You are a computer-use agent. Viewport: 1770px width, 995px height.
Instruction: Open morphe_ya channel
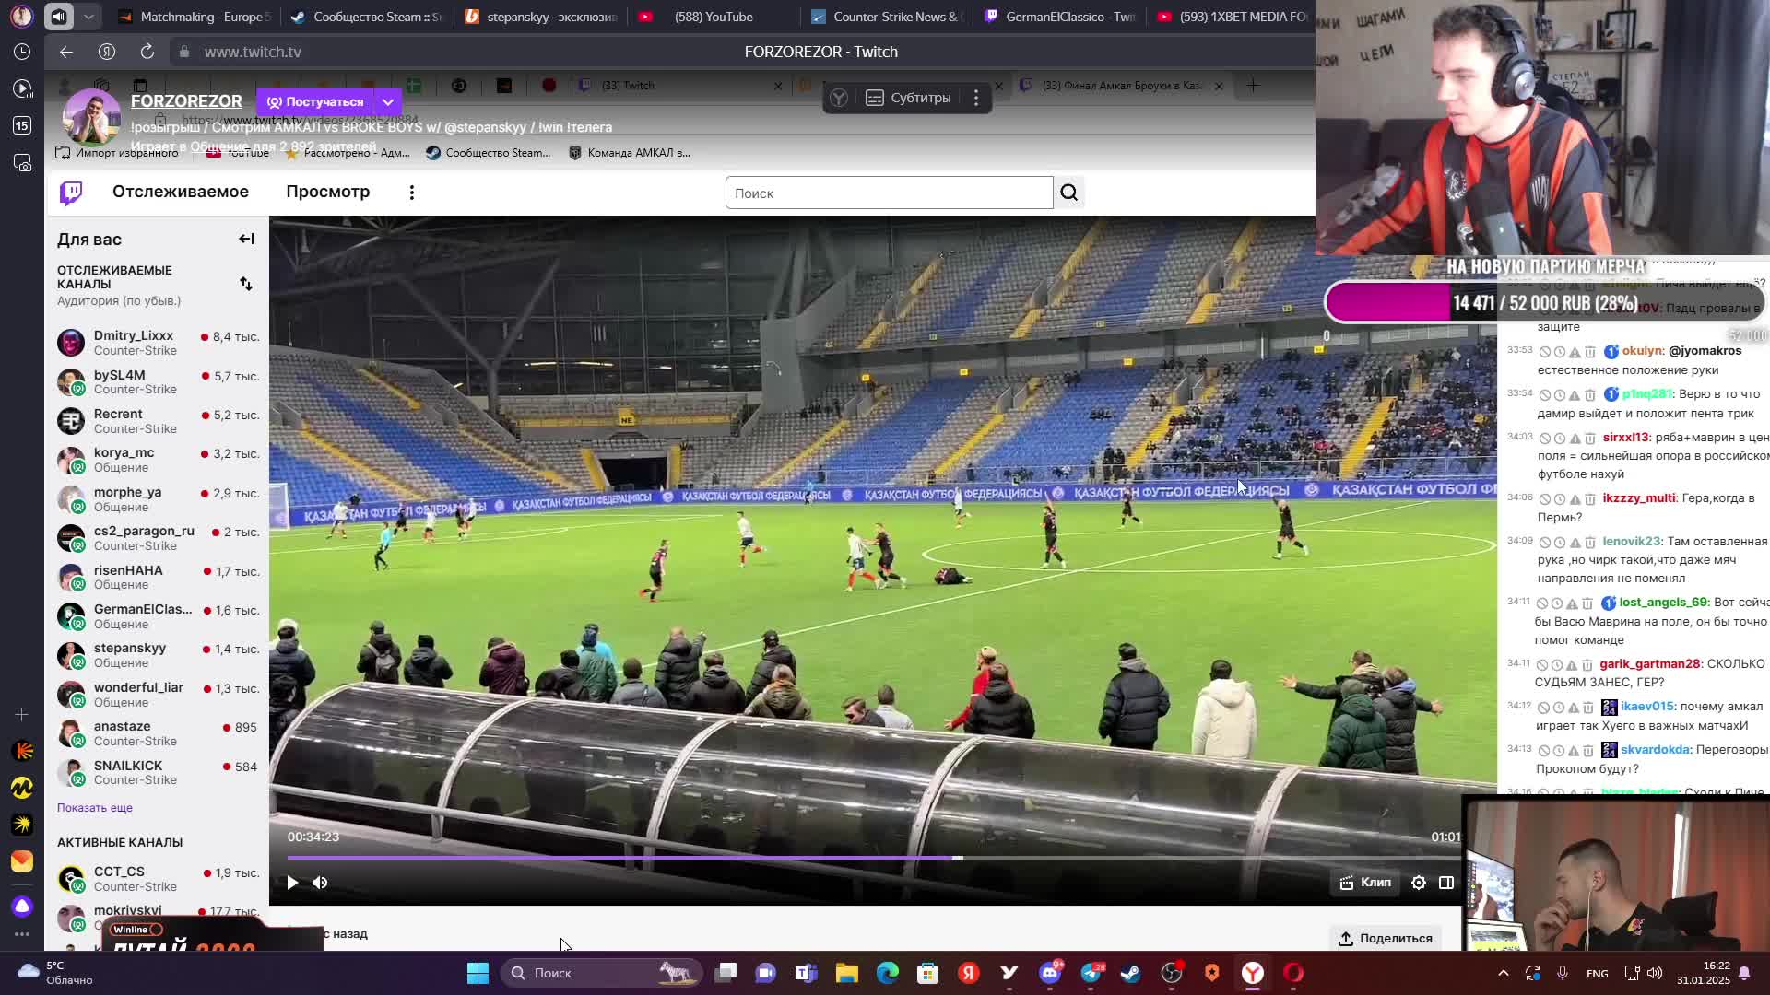[158, 499]
